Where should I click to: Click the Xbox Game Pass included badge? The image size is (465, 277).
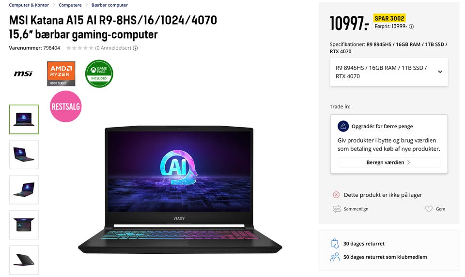point(99,73)
